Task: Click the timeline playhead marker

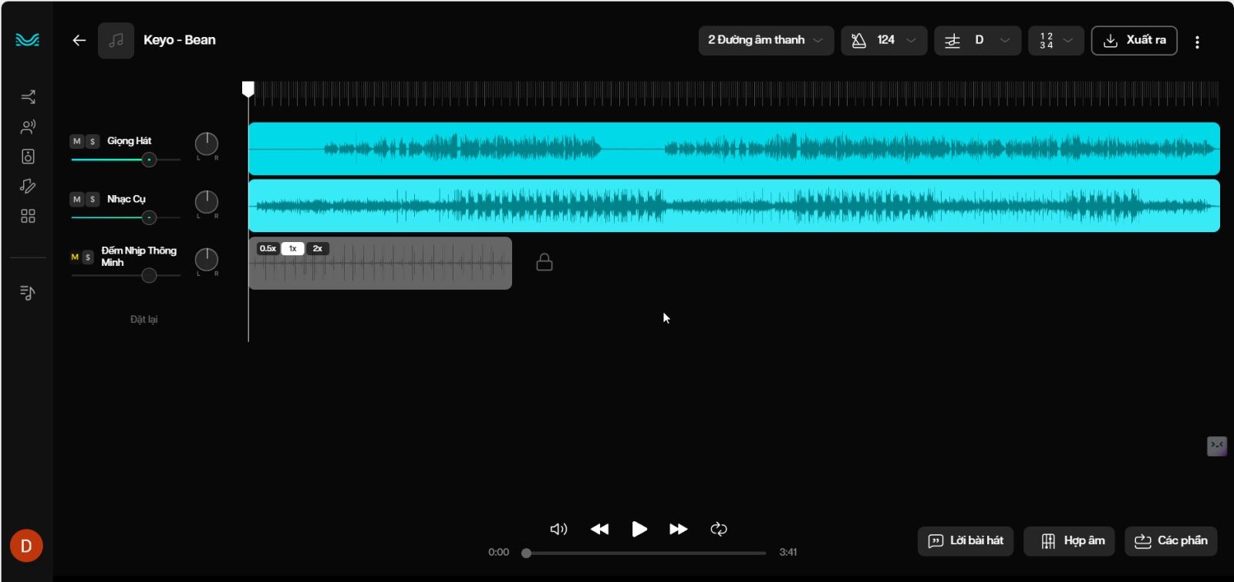Action: point(248,89)
